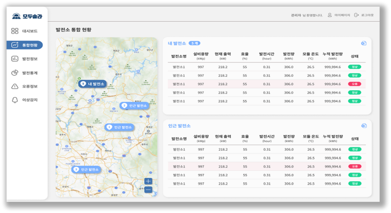Zoom in the map with plus button

[x=148, y=181]
